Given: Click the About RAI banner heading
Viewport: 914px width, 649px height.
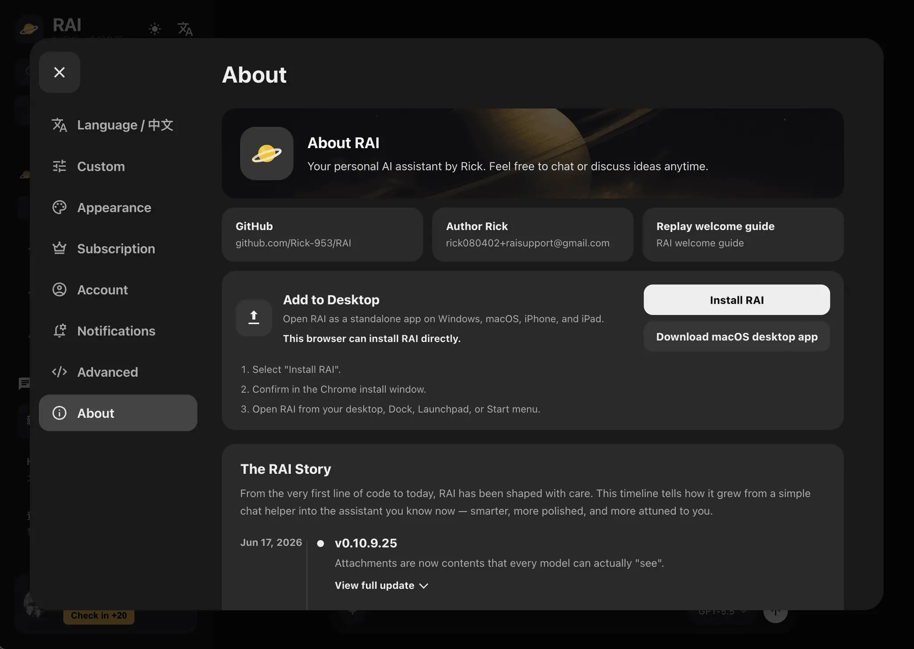Looking at the screenshot, I should click(343, 143).
